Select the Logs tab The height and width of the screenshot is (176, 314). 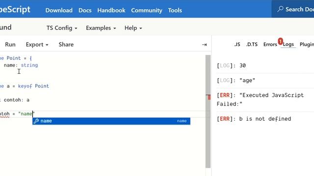tap(288, 44)
